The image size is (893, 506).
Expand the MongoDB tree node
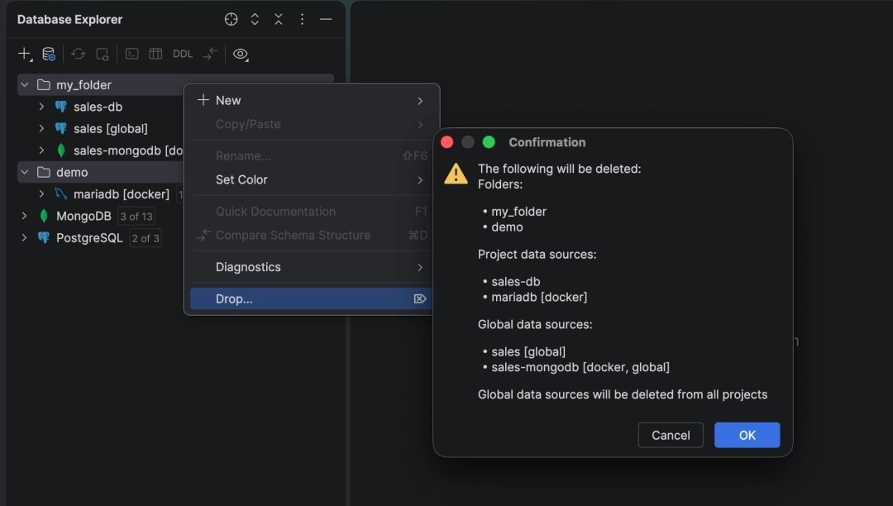coord(25,216)
